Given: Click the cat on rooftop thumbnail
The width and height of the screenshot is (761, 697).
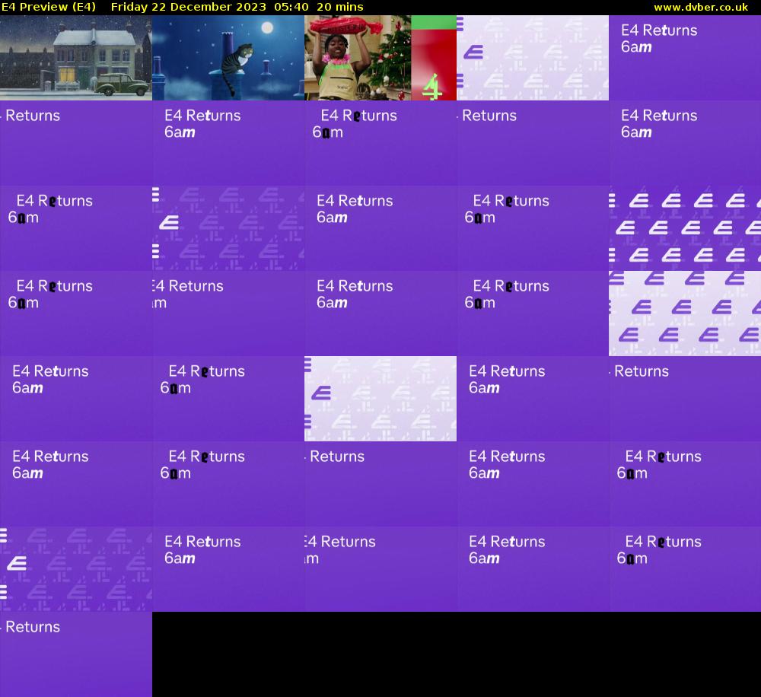Looking at the screenshot, I should [x=228, y=58].
